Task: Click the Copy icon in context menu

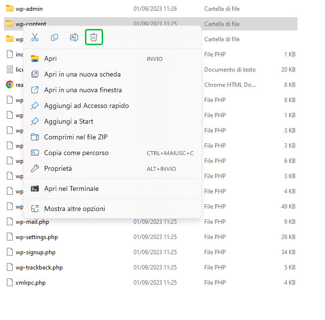Action: click(54, 37)
